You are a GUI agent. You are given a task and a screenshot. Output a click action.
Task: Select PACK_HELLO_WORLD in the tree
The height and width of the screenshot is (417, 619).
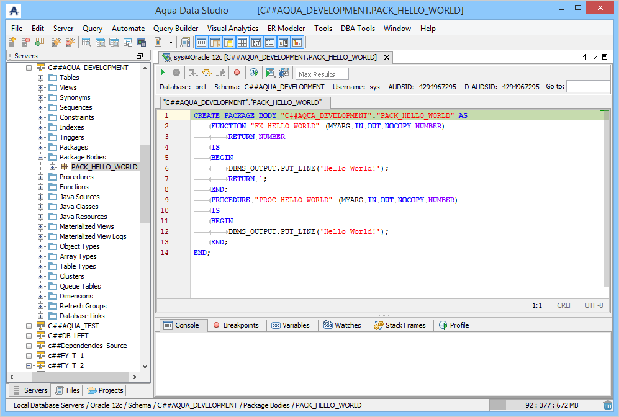(104, 167)
